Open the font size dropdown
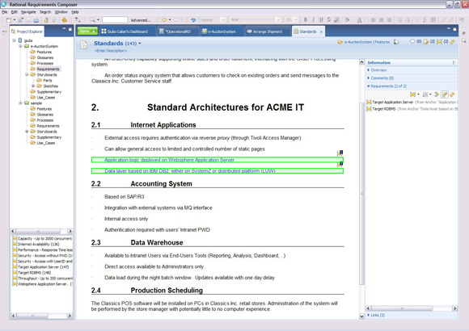The width and height of the screenshot is (469, 331). [296, 19]
